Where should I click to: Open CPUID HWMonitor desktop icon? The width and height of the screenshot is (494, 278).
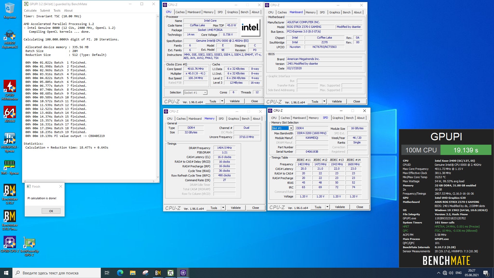(10, 90)
